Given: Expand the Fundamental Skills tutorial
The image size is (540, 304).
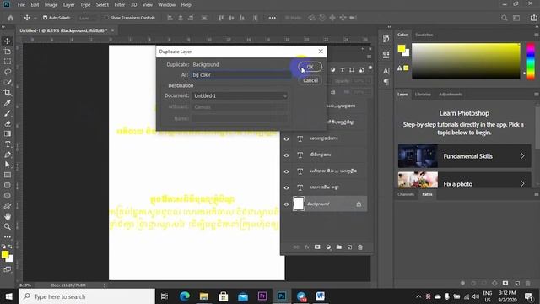Looking at the screenshot, I should [464, 156].
